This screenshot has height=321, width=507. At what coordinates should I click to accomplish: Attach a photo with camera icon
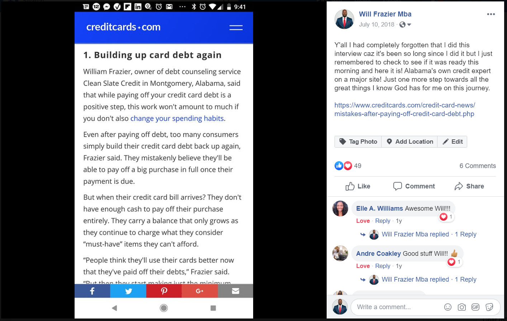click(462, 307)
